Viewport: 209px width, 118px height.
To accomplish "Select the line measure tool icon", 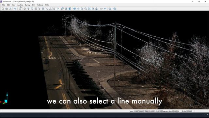I will [46, 9].
